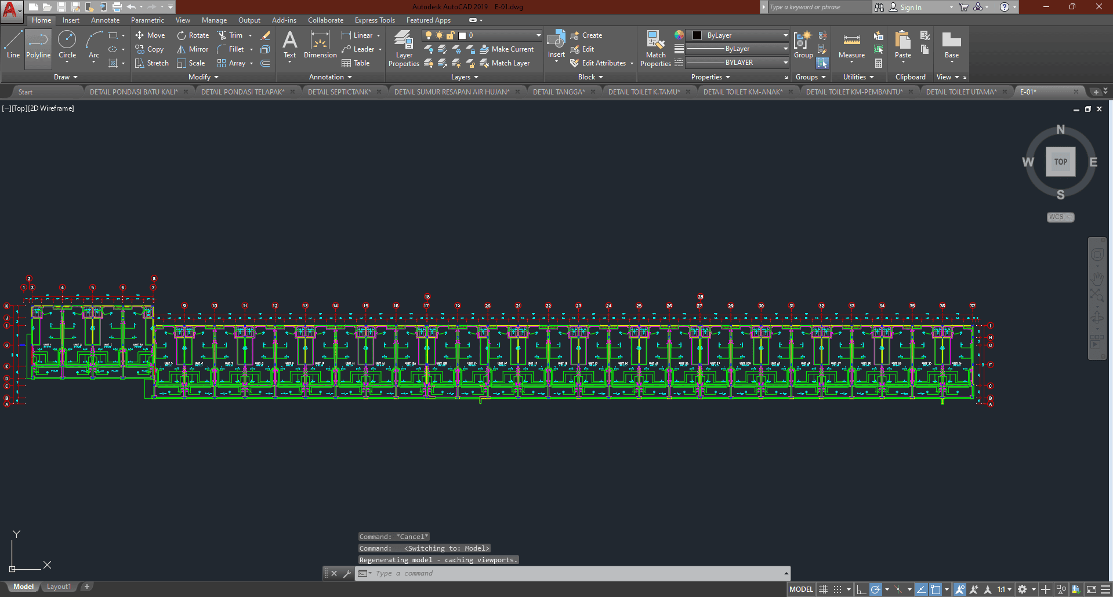Toggle grid display in status bar
This screenshot has height=597, width=1113.
pos(823,589)
